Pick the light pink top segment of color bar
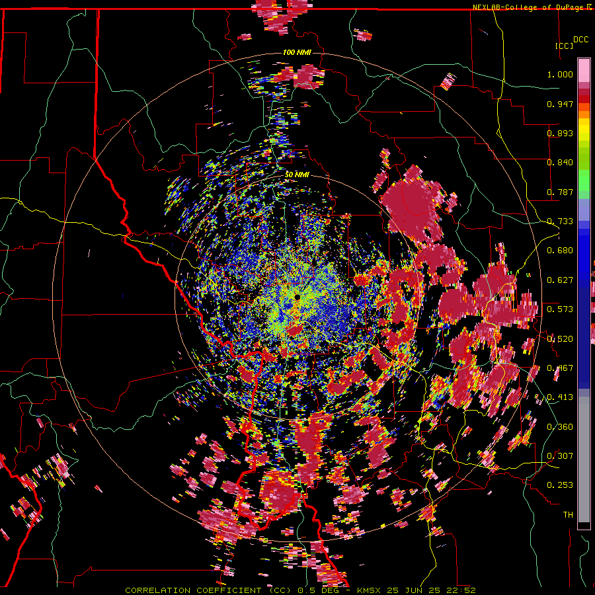The image size is (595, 595). click(584, 71)
